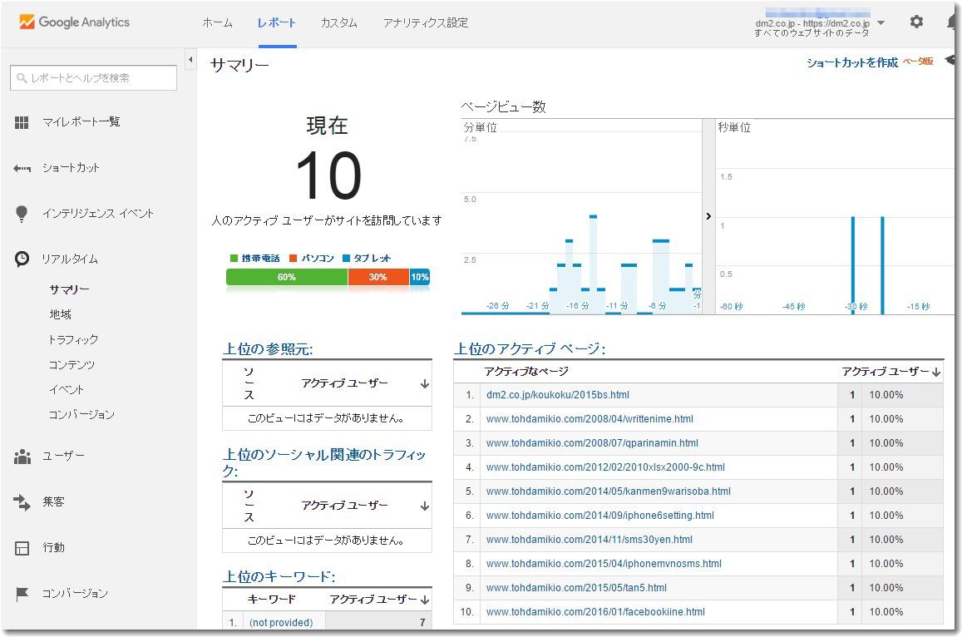Sort social traffic by アクティブ ユーザー arrow

pyautogui.click(x=425, y=506)
